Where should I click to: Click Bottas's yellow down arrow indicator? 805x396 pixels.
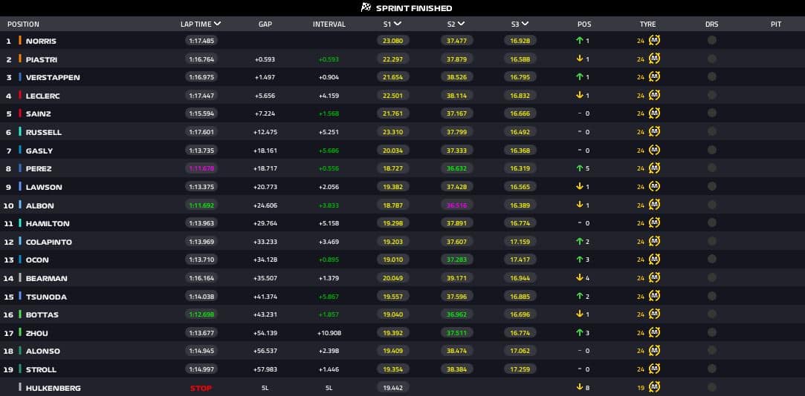click(x=580, y=314)
